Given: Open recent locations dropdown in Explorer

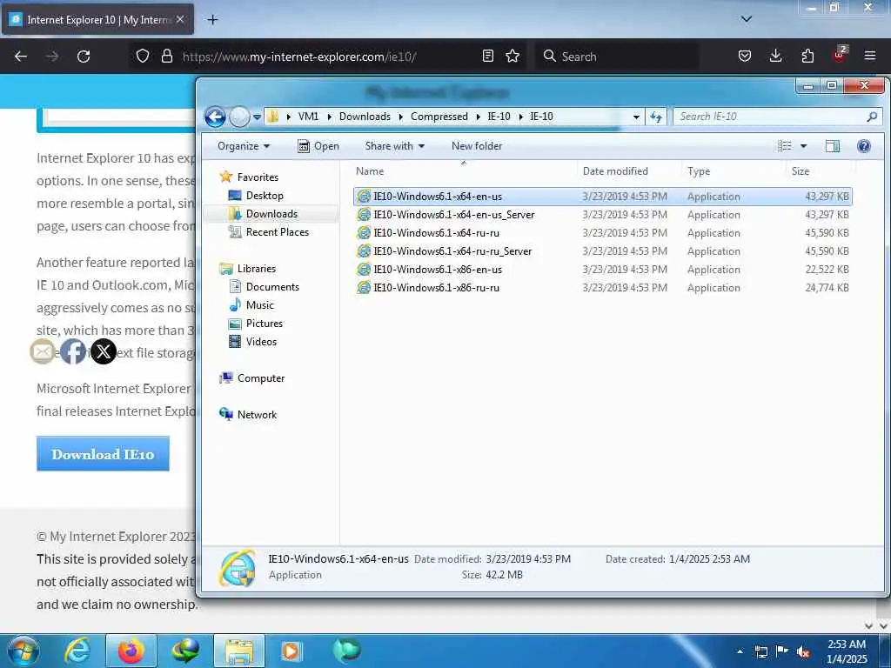Looking at the screenshot, I should [x=257, y=117].
